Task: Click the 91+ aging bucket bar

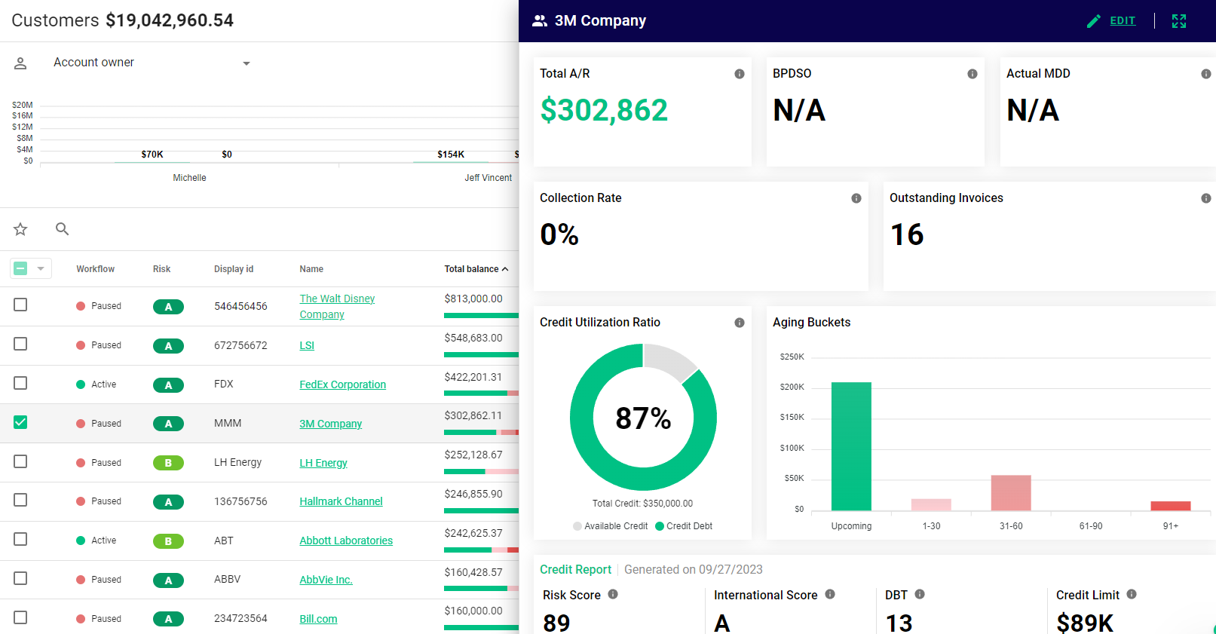Action: (x=1171, y=507)
